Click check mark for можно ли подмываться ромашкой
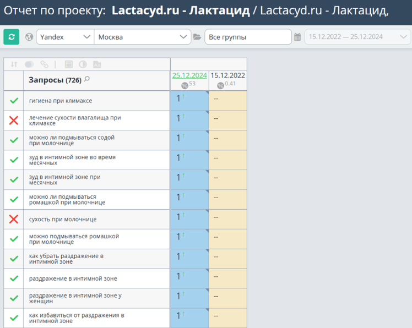This screenshot has height=328, width=412. click(x=14, y=200)
